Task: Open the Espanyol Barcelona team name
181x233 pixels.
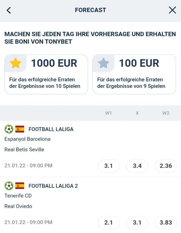Action: tap(27, 139)
